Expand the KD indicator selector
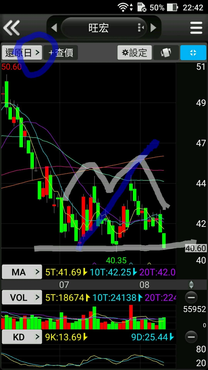Image resolution: width=208 pixels, height=370 pixels. [22, 337]
